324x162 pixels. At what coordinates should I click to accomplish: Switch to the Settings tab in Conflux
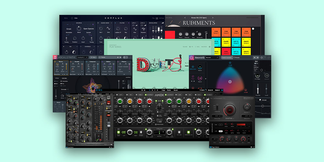point(161,18)
